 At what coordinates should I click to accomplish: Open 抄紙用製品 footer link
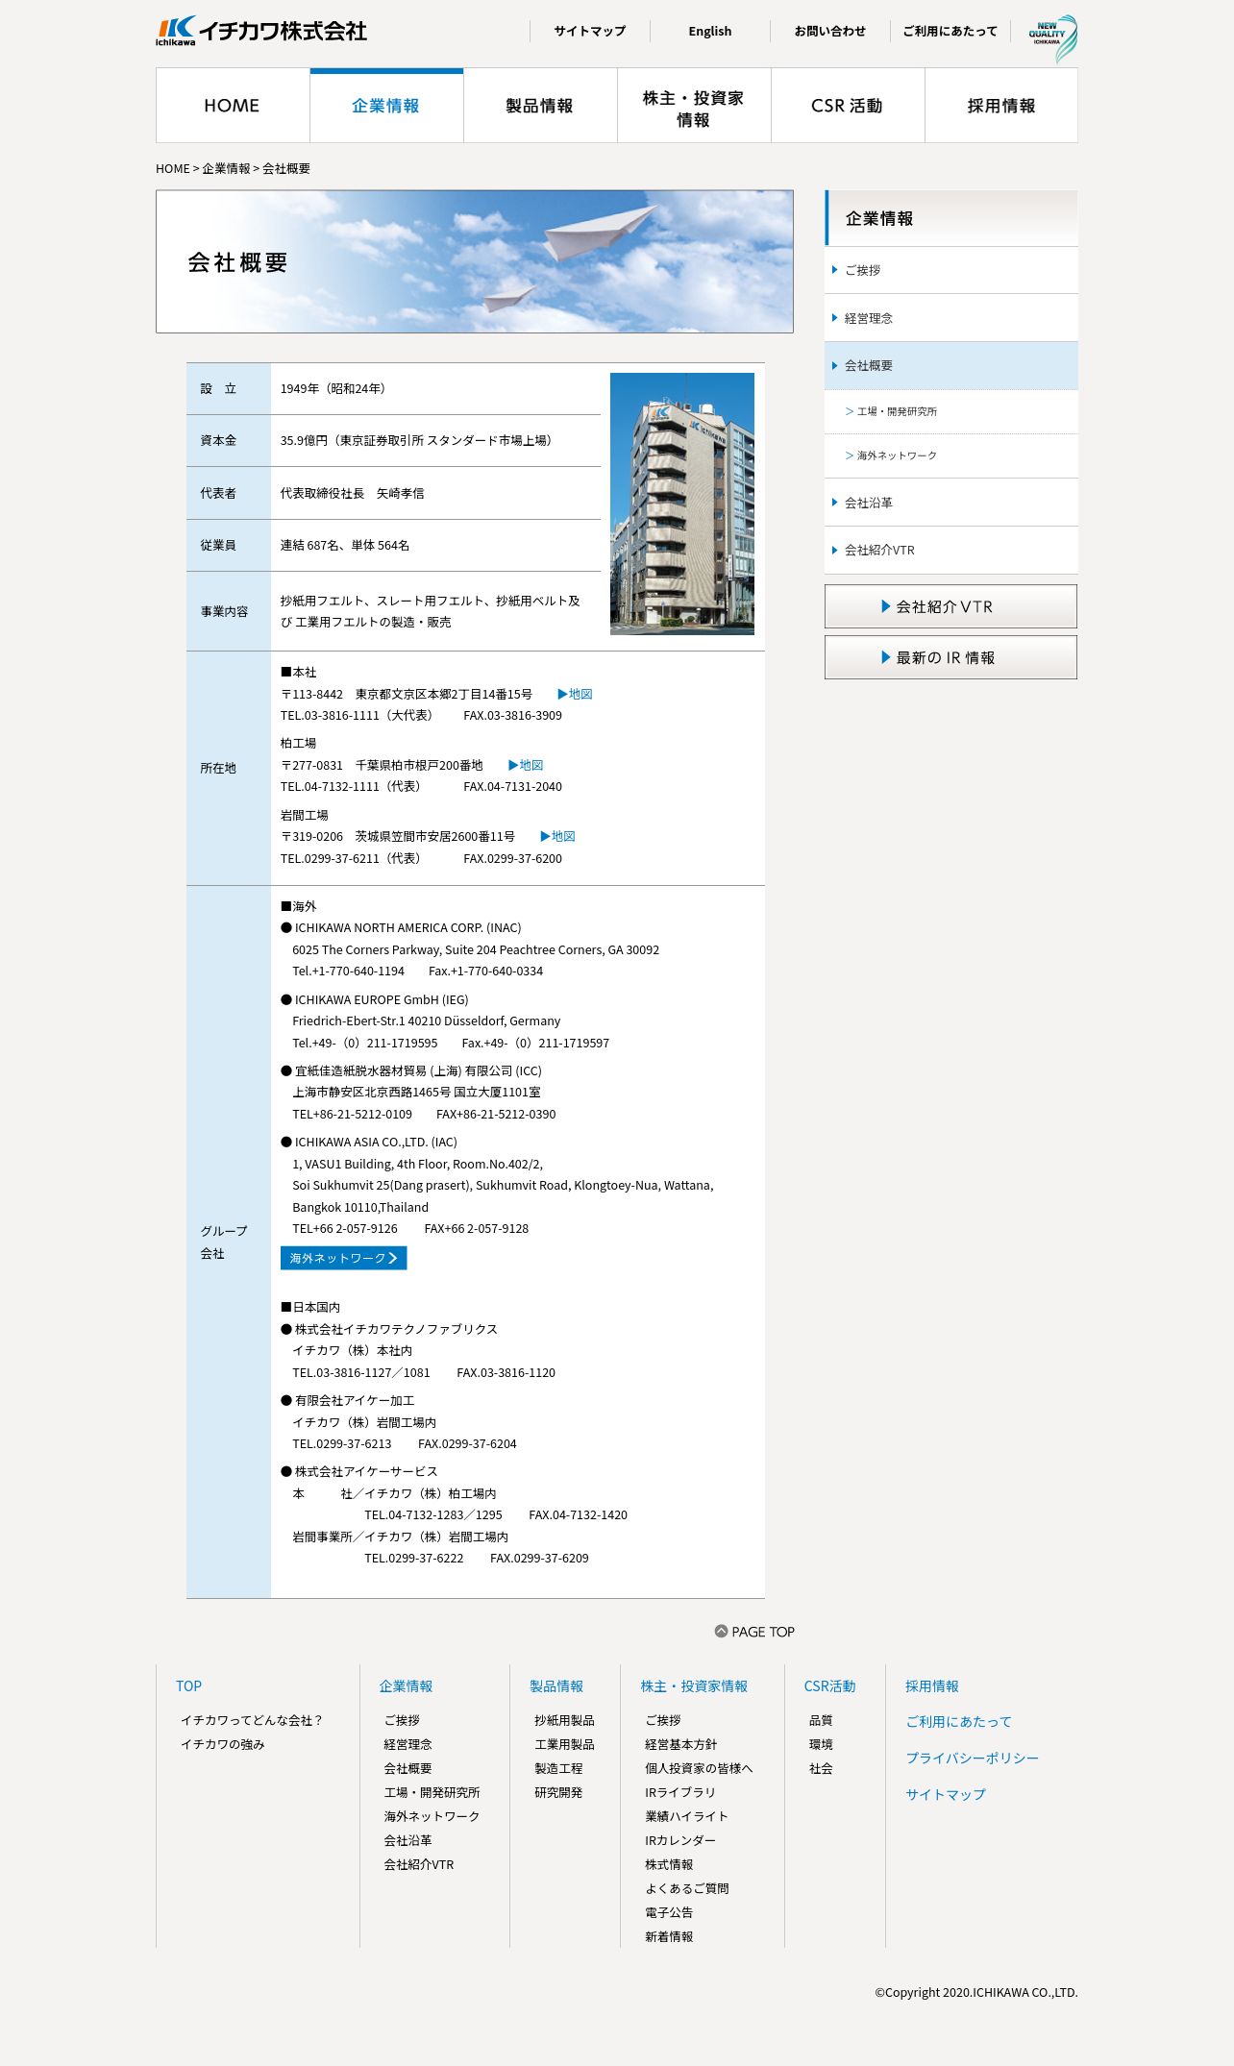coord(564,1720)
